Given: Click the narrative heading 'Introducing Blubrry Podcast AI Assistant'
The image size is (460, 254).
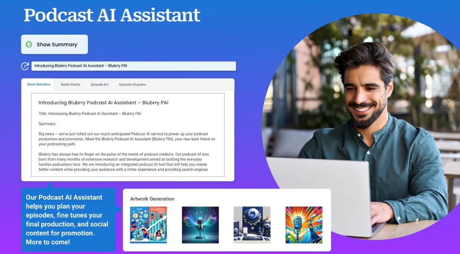Looking at the screenshot, I should click(x=103, y=103).
